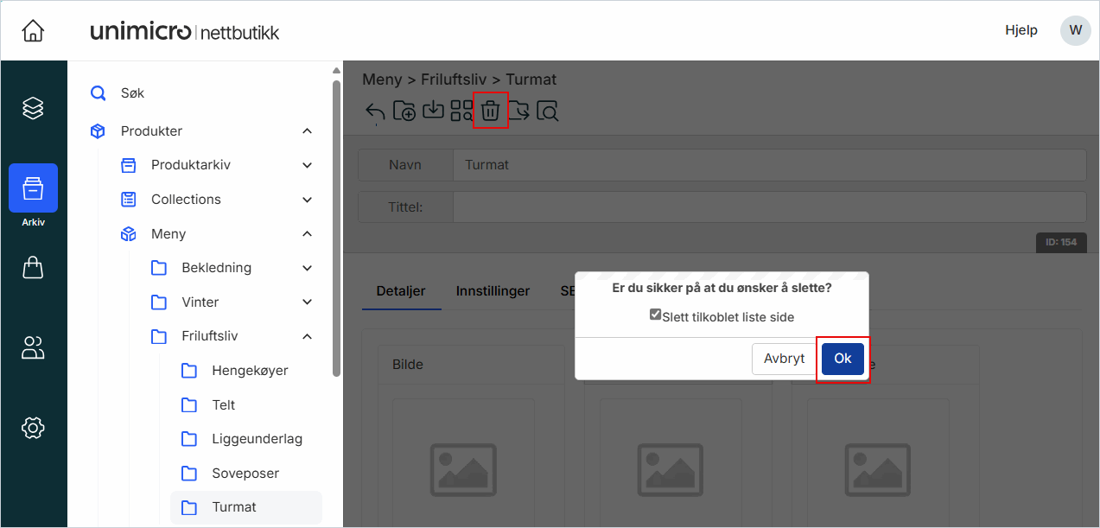Open the Hengekøyer folder in tree
Screen dimensions: 1100x528
250,371
